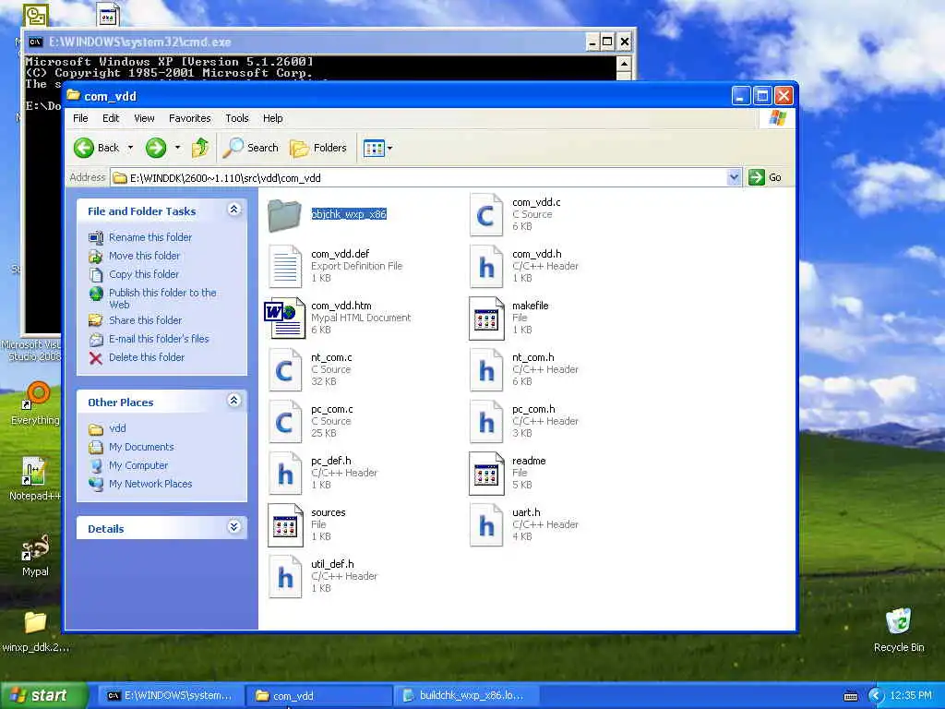Open the Favorites menu

point(189,118)
